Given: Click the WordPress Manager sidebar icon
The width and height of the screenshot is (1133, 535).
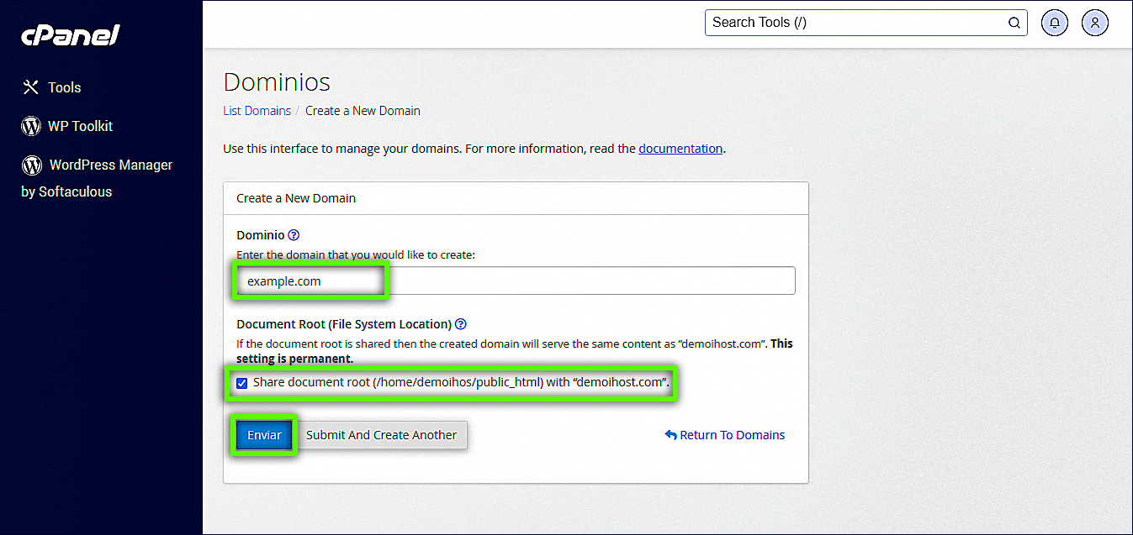Looking at the screenshot, I should (x=32, y=165).
